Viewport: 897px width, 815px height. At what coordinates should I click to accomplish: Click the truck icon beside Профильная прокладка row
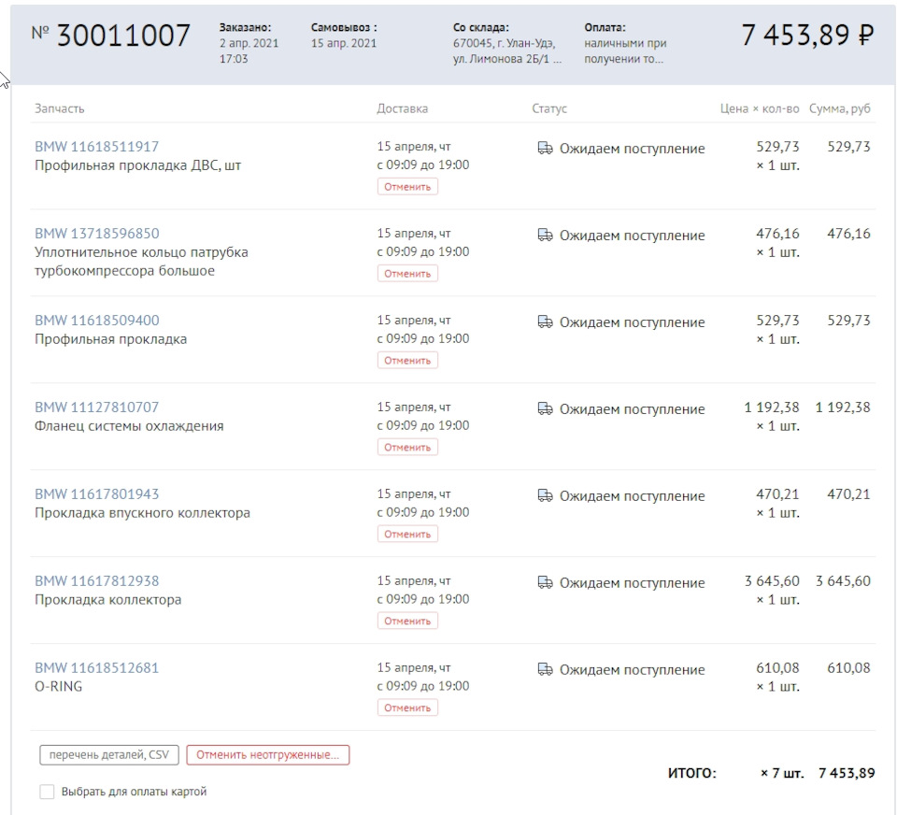[548, 322]
